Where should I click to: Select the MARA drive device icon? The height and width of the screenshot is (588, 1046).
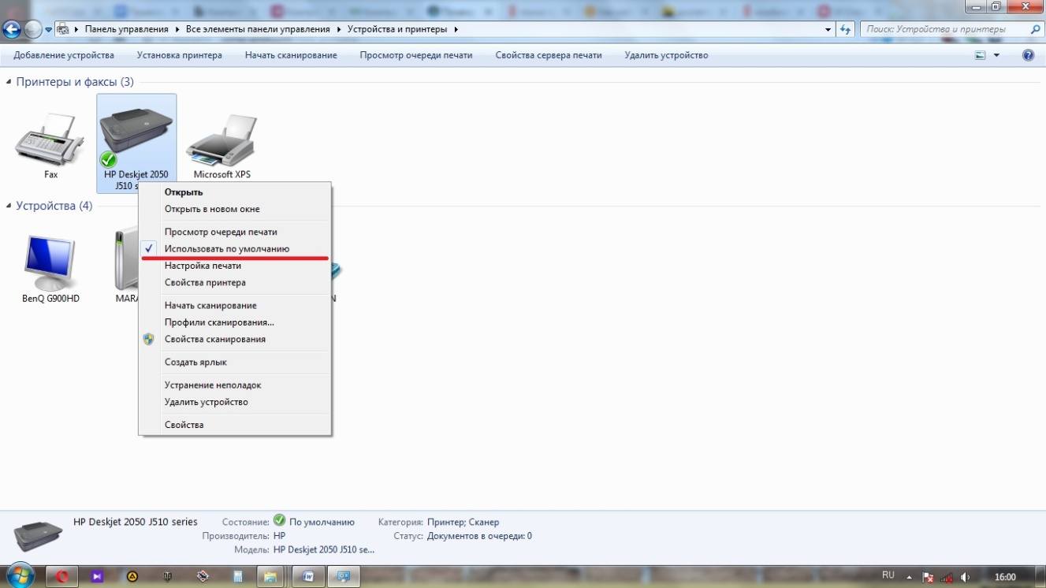pyautogui.click(x=126, y=260)
